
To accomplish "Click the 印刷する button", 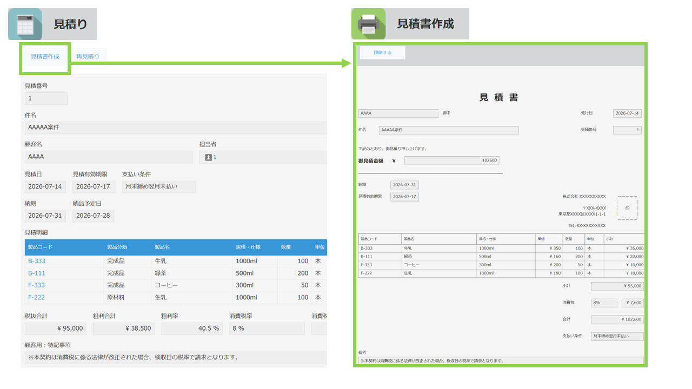I will click(x=383, y=53).
